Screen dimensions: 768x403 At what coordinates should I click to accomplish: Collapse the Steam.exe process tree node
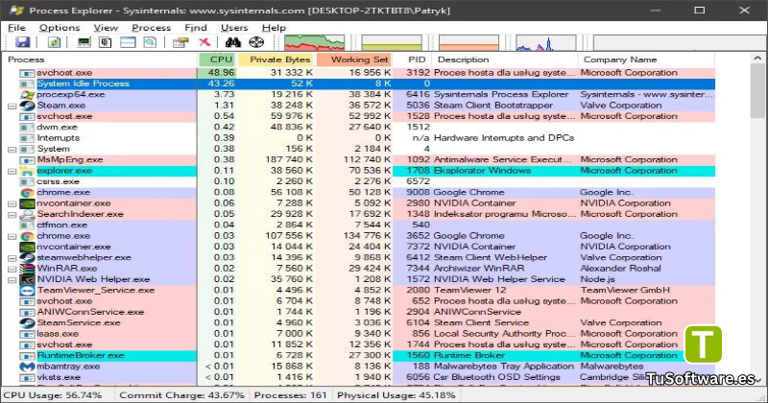pyautogui.click(x=12, y=106)
